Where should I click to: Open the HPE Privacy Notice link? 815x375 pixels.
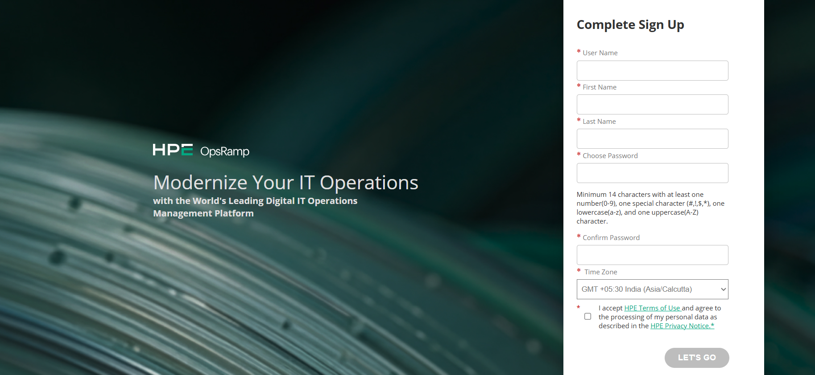click(682, 326)
